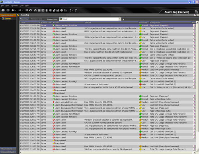Viewport: 199px width, 154px height.
Task: Click 'CPU 0 is currently running at 90.61 percent.'
Action: pos(103,75)
